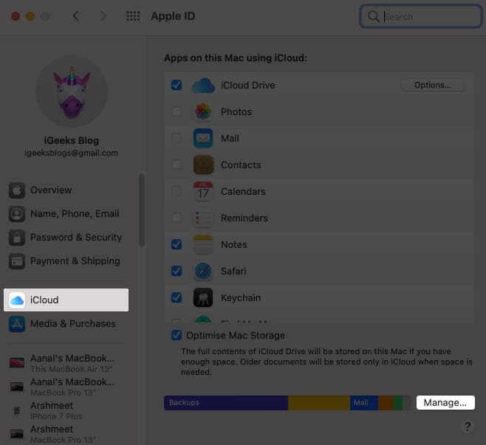The width and height of the screenshot is (486, 445).
Task: Enable the Calendars checkbox
Action: click(177, 191)
